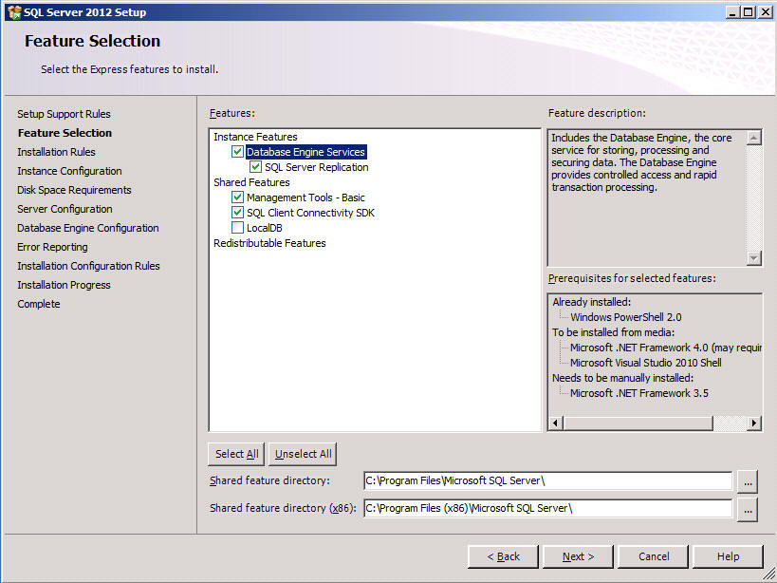Click the Already installed heading
The height and width of the screenshot is (583, 777).
click(592, 302)
